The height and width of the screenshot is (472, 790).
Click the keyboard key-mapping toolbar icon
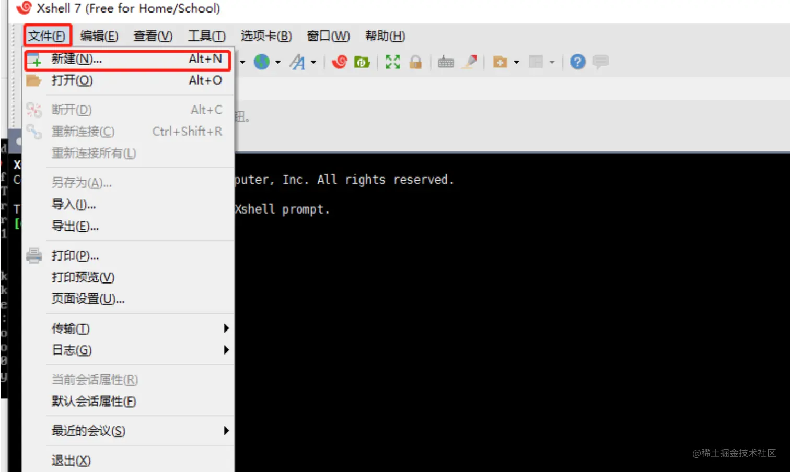point(446,62)
